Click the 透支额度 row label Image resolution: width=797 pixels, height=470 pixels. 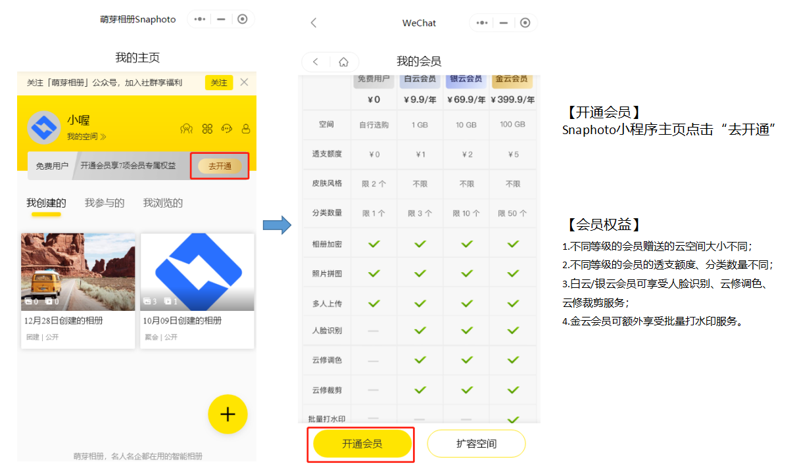click(x=326, y=154)
